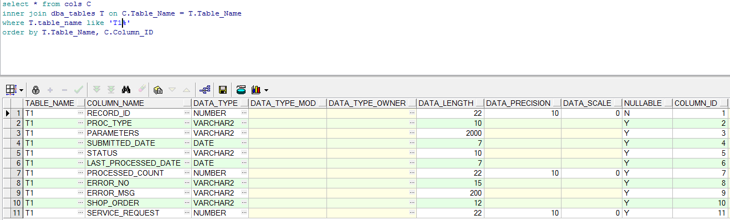Click the sort box in the DATA_TYPE header
The image size is (730, 220).
click(x=244, y=103)
